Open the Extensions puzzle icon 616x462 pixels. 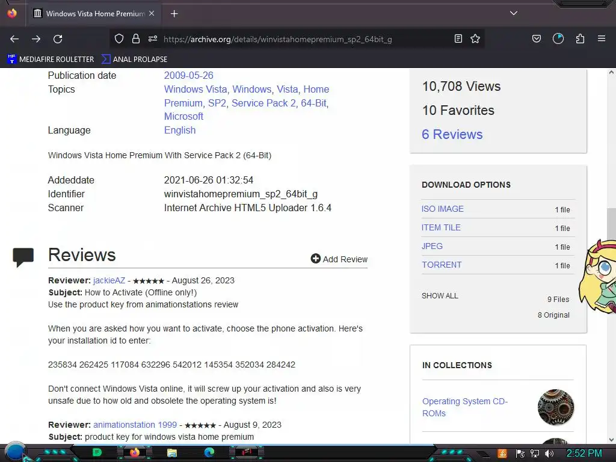click(580, 38)
